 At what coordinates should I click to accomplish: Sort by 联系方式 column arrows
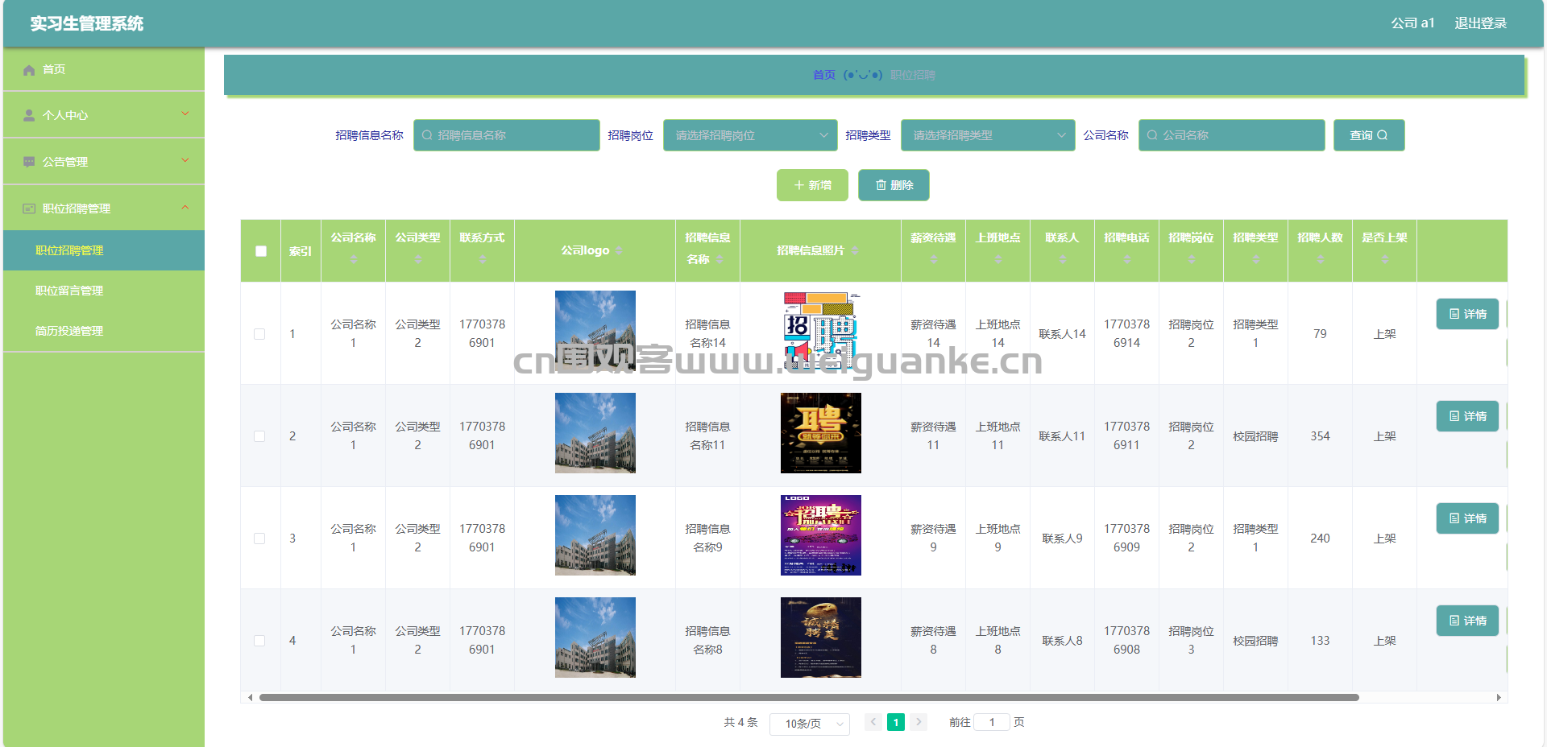tap(482, 259)
